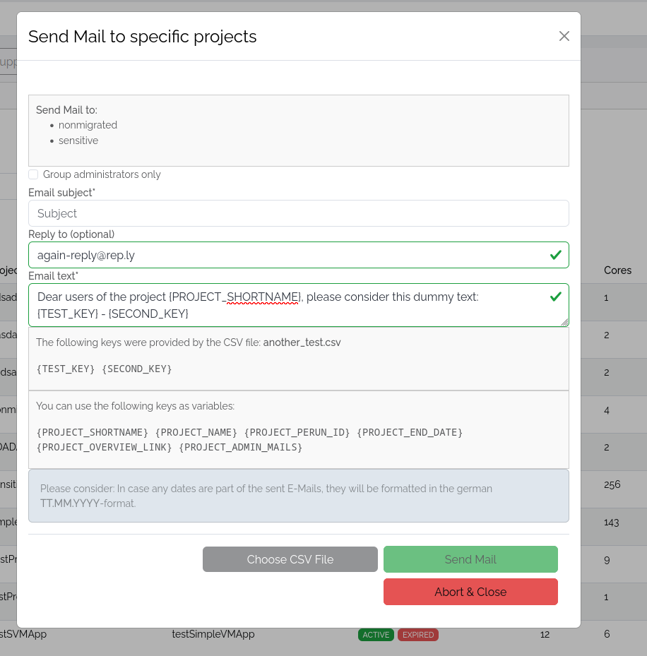
Task: Select the testSimpleVMApp project name
Action: click(x=213, y=634)
